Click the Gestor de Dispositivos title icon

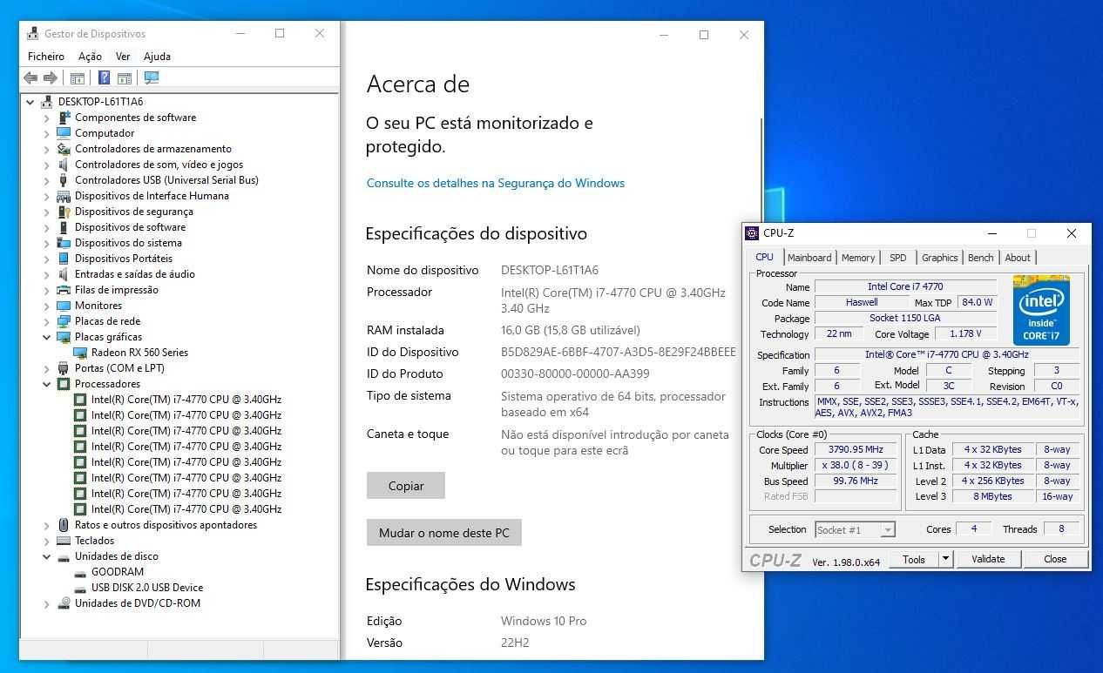point(32,34)
